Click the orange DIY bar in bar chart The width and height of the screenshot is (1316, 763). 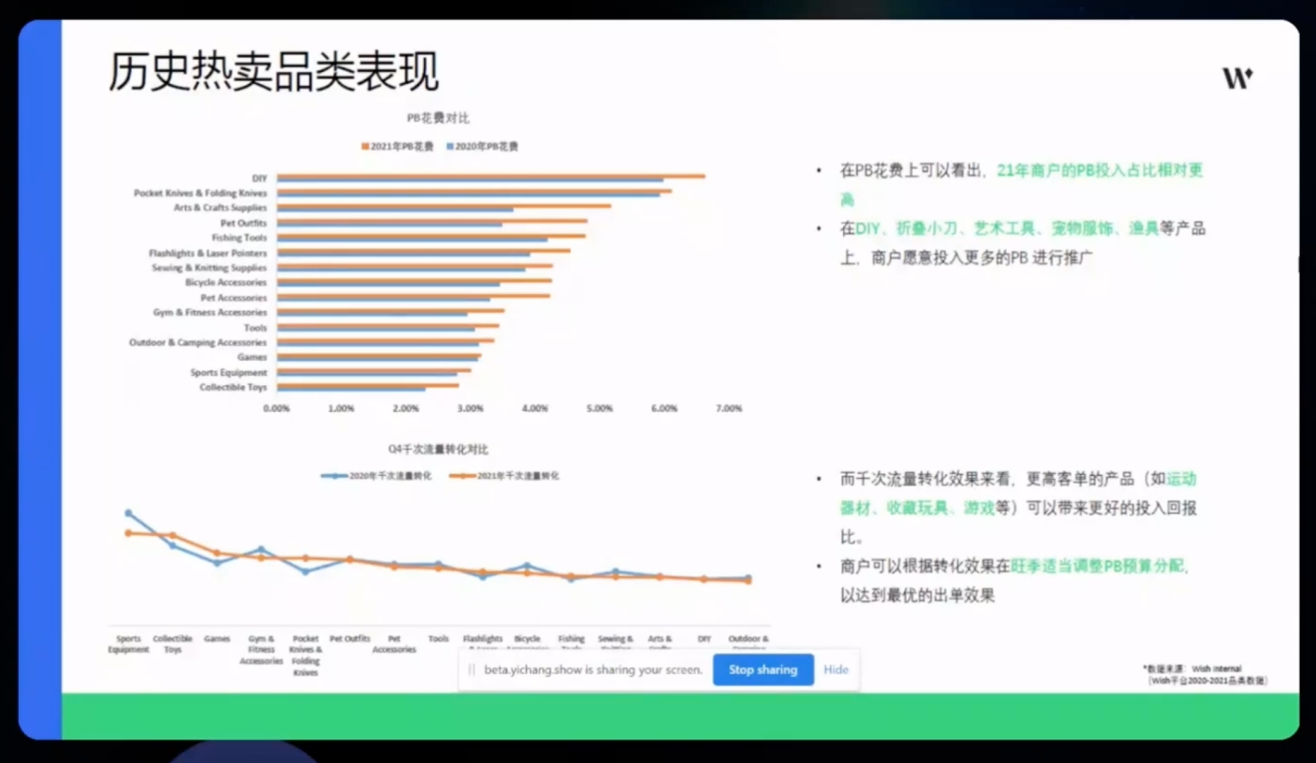(x=491, y=176)
